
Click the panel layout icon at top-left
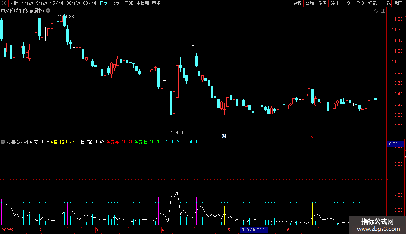4,3
